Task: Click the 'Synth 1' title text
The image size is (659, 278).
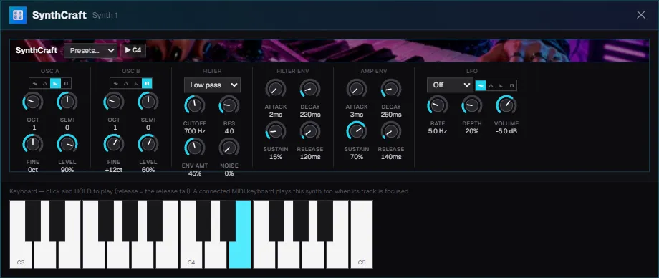Action: (x=105, y=16)
